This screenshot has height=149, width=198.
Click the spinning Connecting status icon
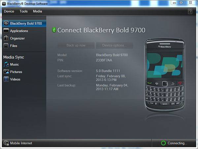162,143
